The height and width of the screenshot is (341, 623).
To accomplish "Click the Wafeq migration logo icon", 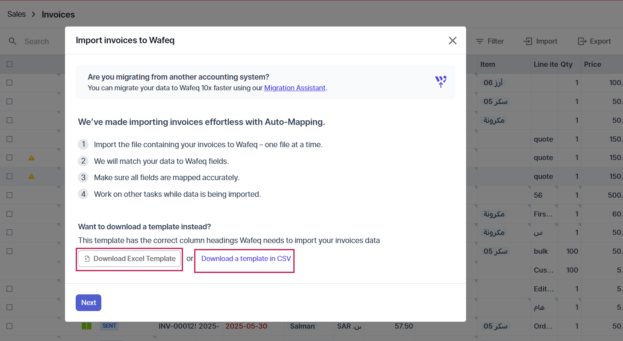I will 440,82.
